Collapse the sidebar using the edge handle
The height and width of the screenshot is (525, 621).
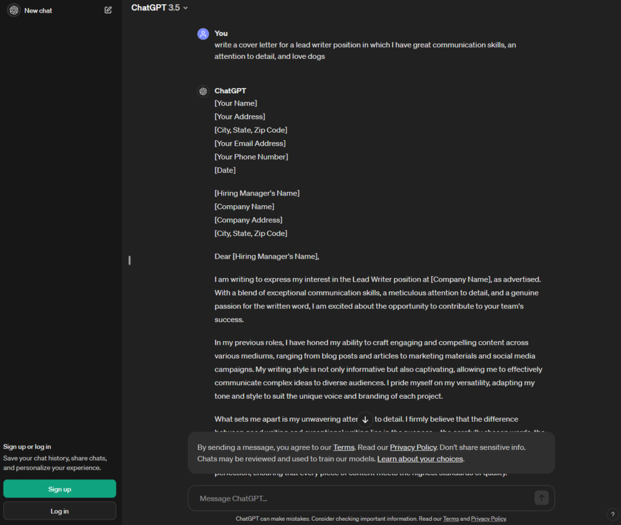click(x=129, y=260)
